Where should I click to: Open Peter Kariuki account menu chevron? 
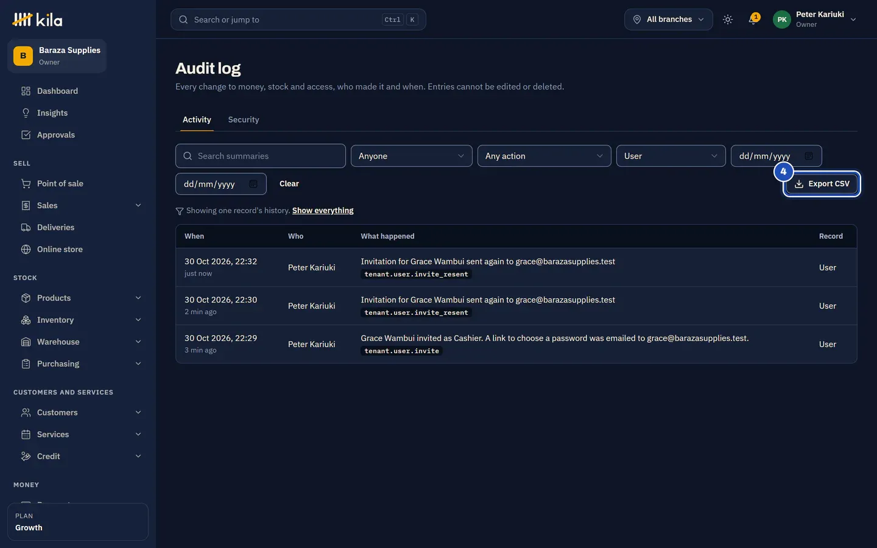point(853,19)
